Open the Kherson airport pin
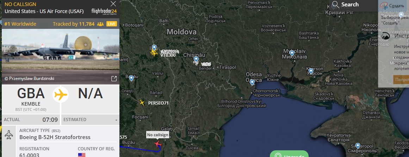 311,71
